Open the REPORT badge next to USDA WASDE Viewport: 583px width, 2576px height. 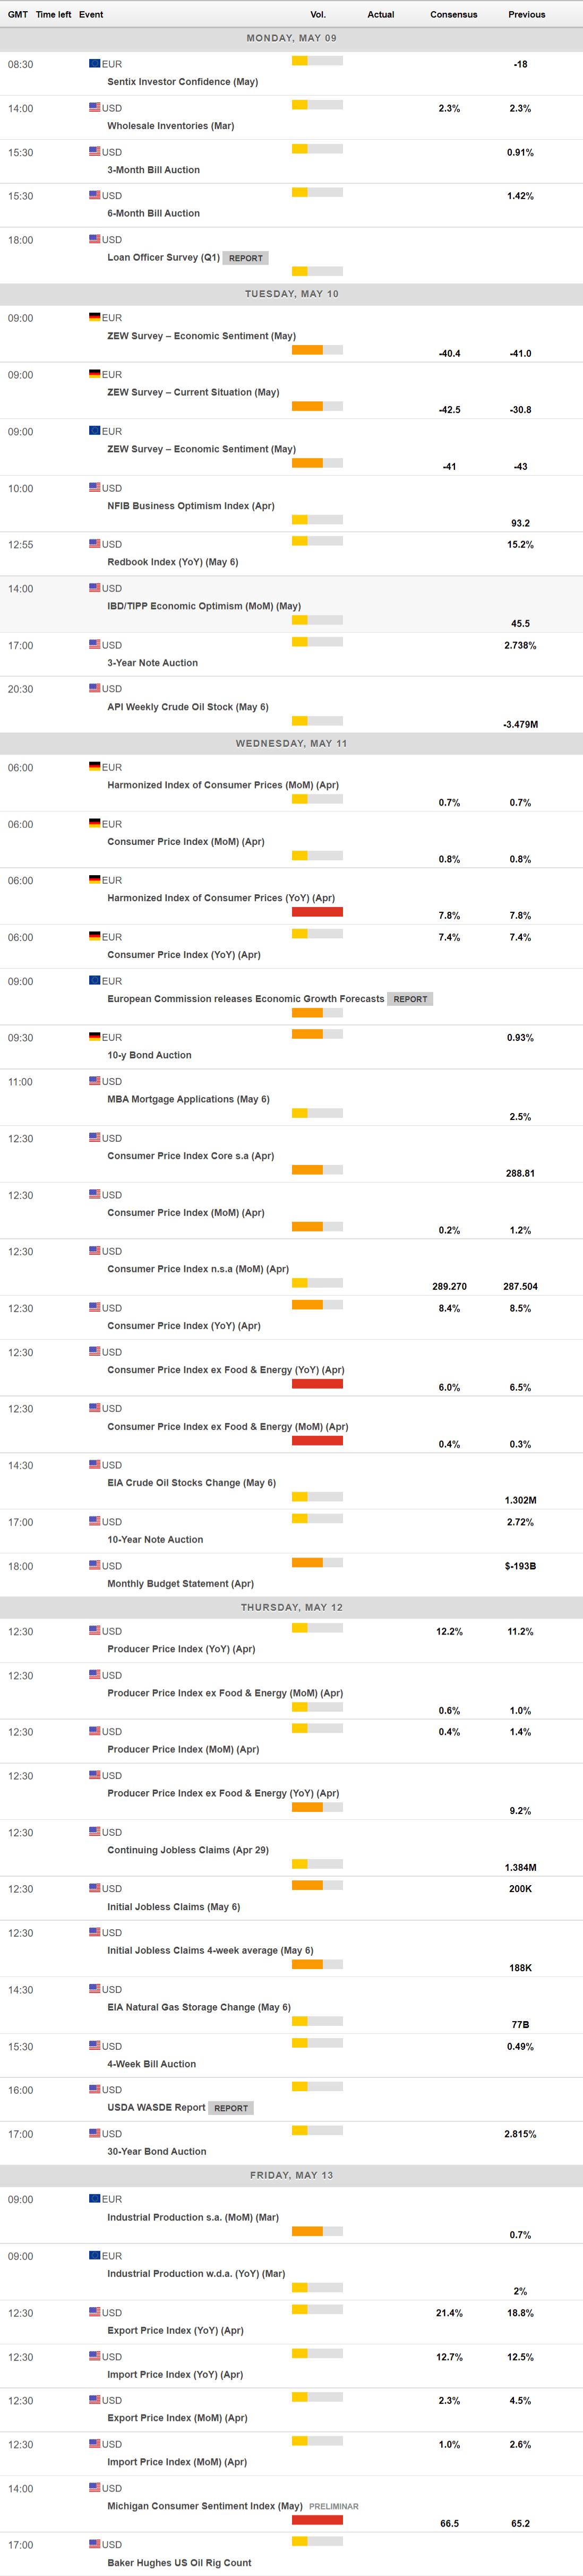(x=231, y=2108)
